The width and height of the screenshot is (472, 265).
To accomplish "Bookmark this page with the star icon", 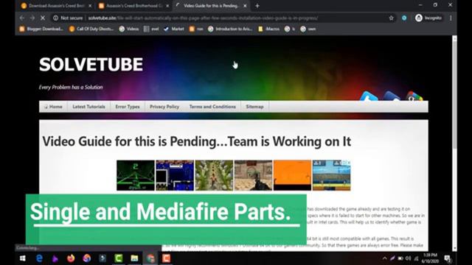I will click(391, 18).
